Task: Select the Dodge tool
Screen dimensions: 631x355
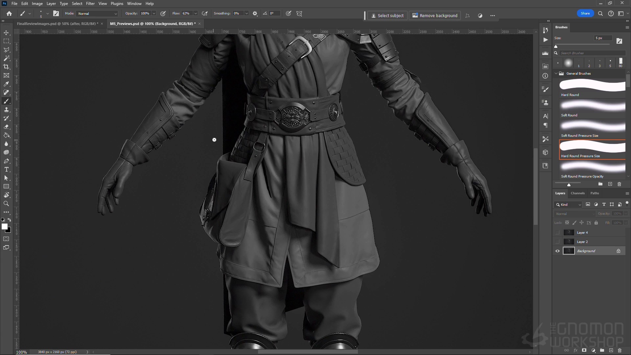Action: (6, 152)
